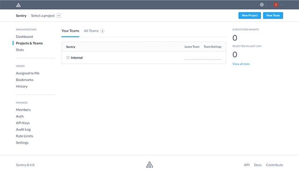Open Rate Limits settings
Viewport: 299px width, 171px height.
(24, 136)
